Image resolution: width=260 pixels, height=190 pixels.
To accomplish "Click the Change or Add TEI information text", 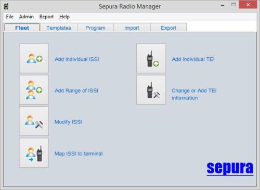I will click(x=194, y=94).
